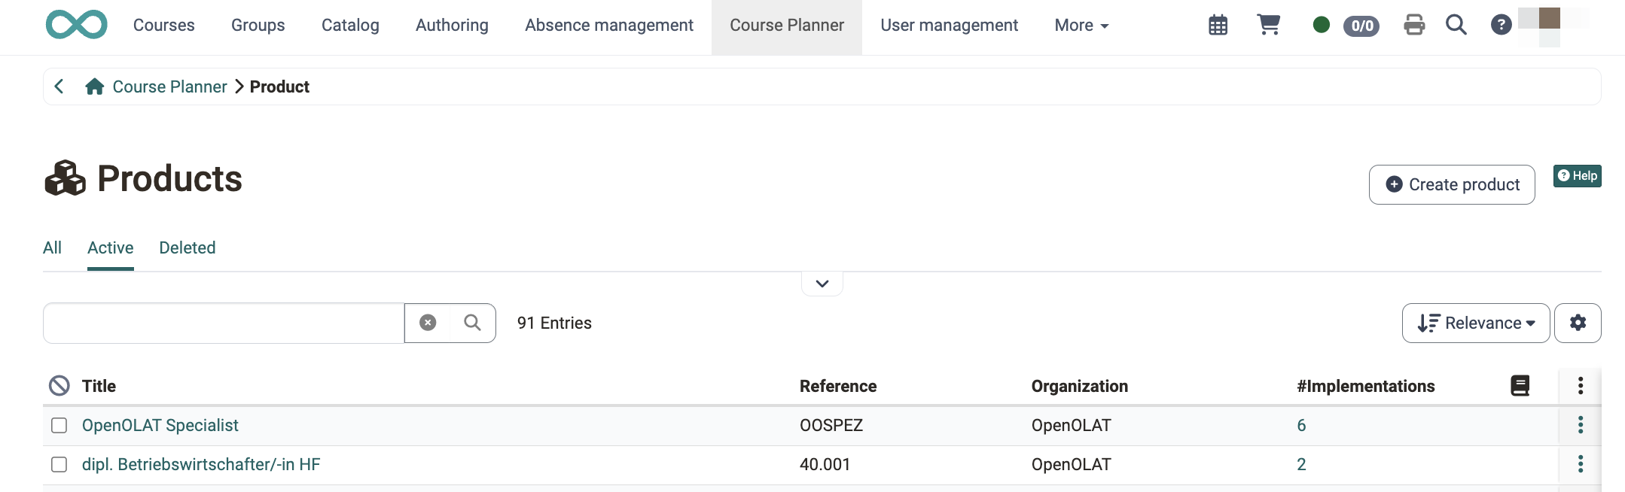Open dipl. Betriebswirtschafter/-in HF link
Viewport: 1625px width, 492px height.
[x=201, y=464]
